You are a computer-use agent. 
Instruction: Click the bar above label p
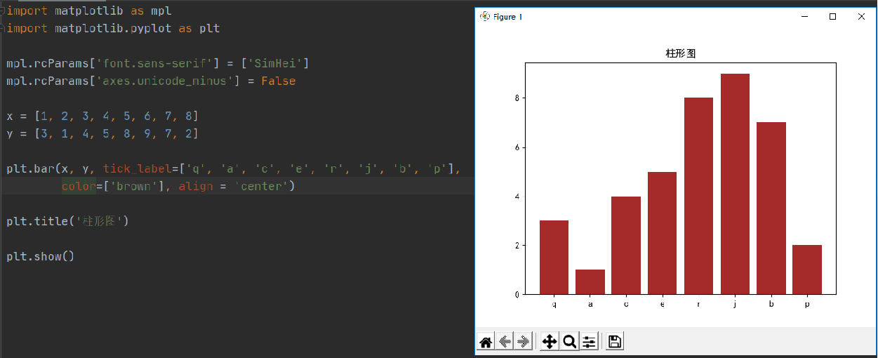807,270
